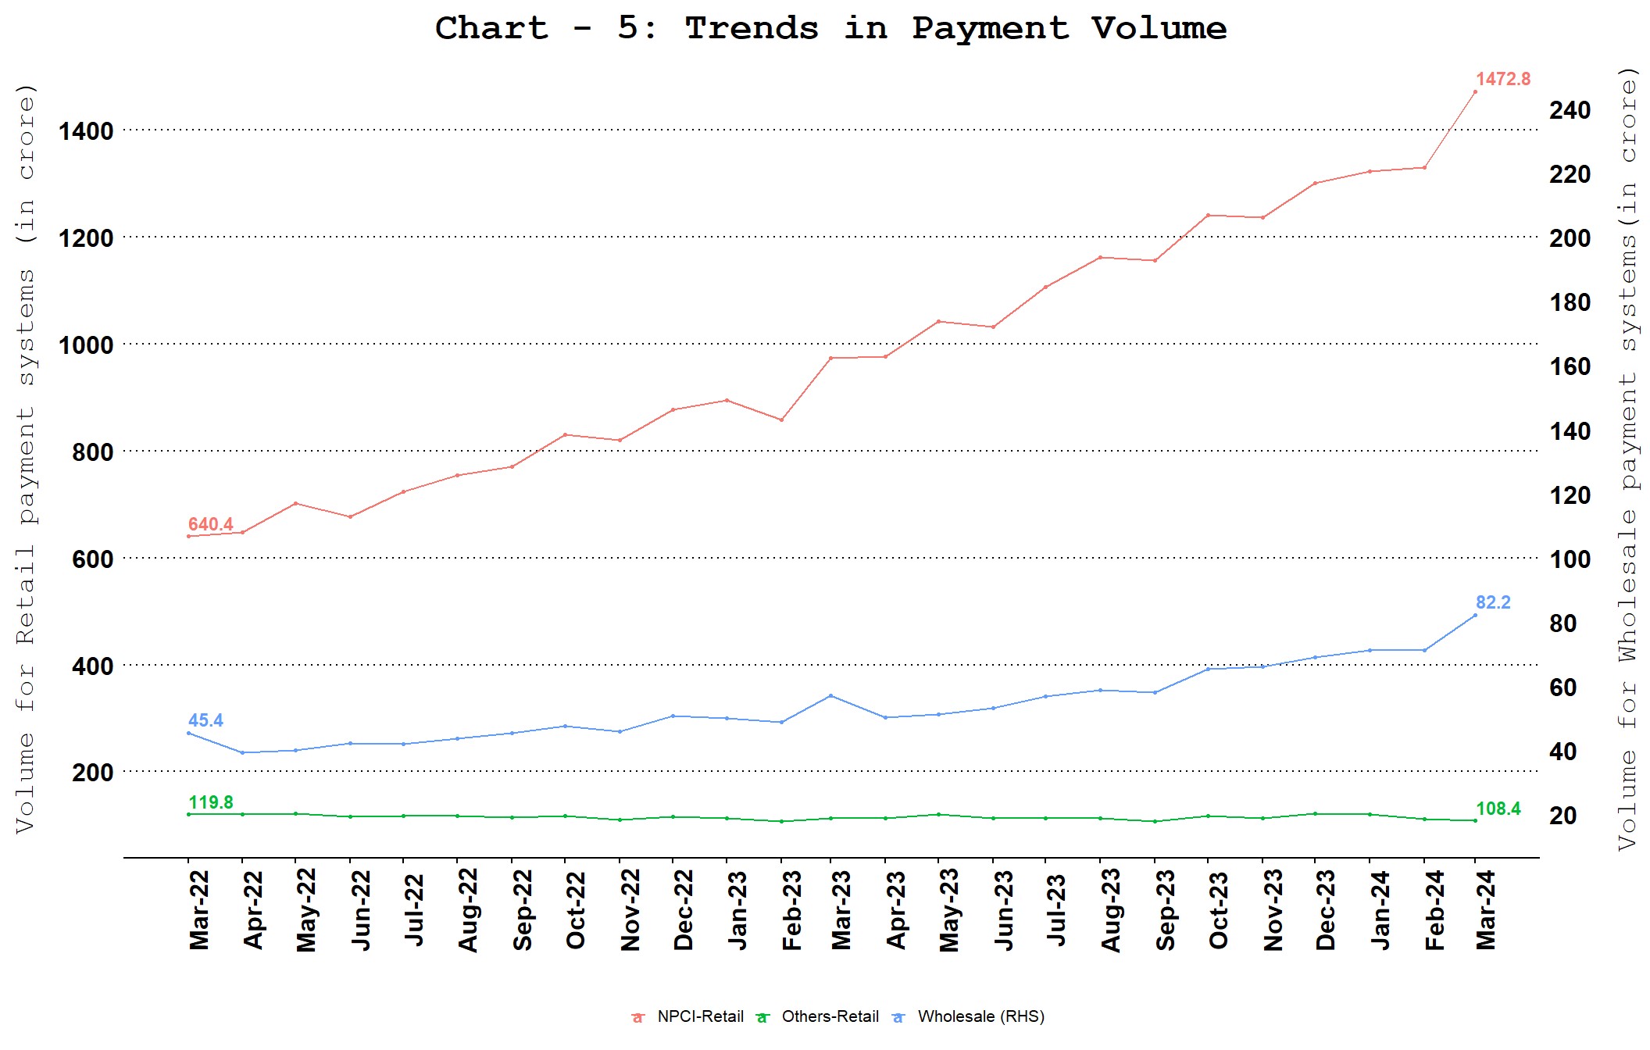Click the Jan-24 x-axis label
Viewport: 1650px width, 1050px height.
tap(1380, 910)
